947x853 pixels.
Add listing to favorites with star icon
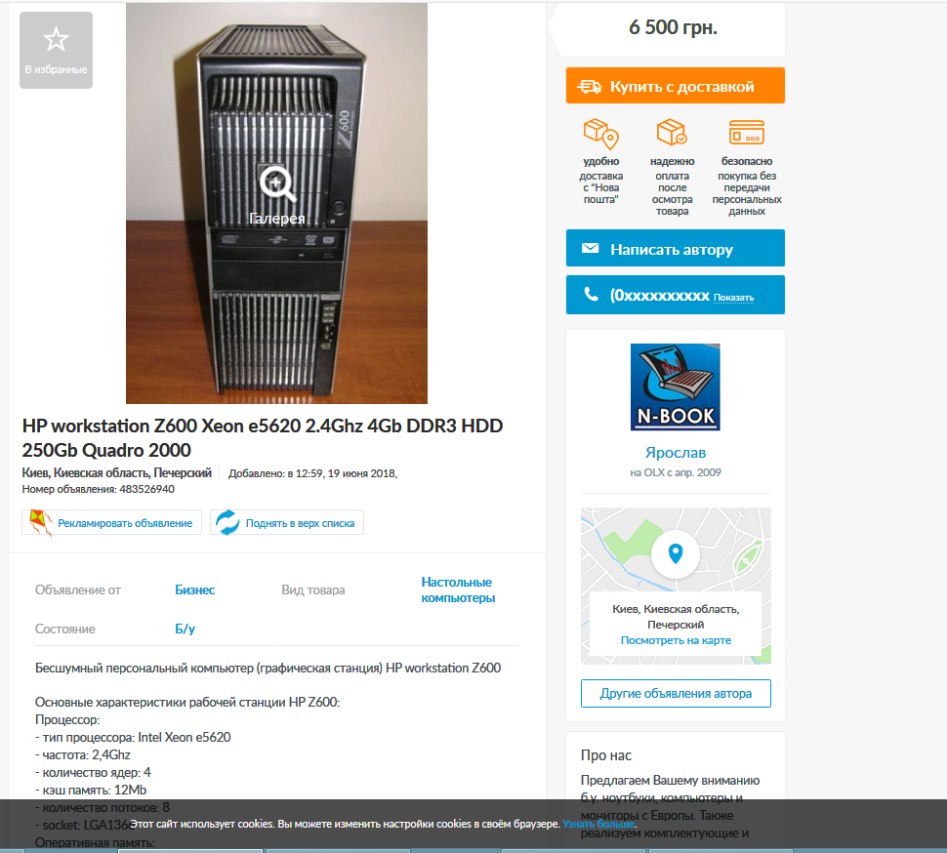tap(57, 50)
